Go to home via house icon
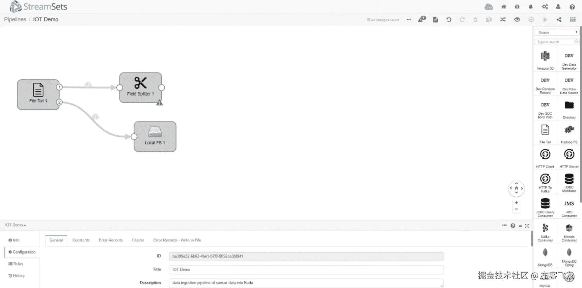Screen dimensions: 582x288 (x=504, y=7)
